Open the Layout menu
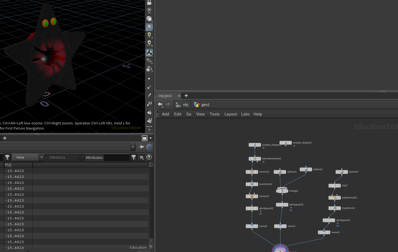 [x=231, y=114]
